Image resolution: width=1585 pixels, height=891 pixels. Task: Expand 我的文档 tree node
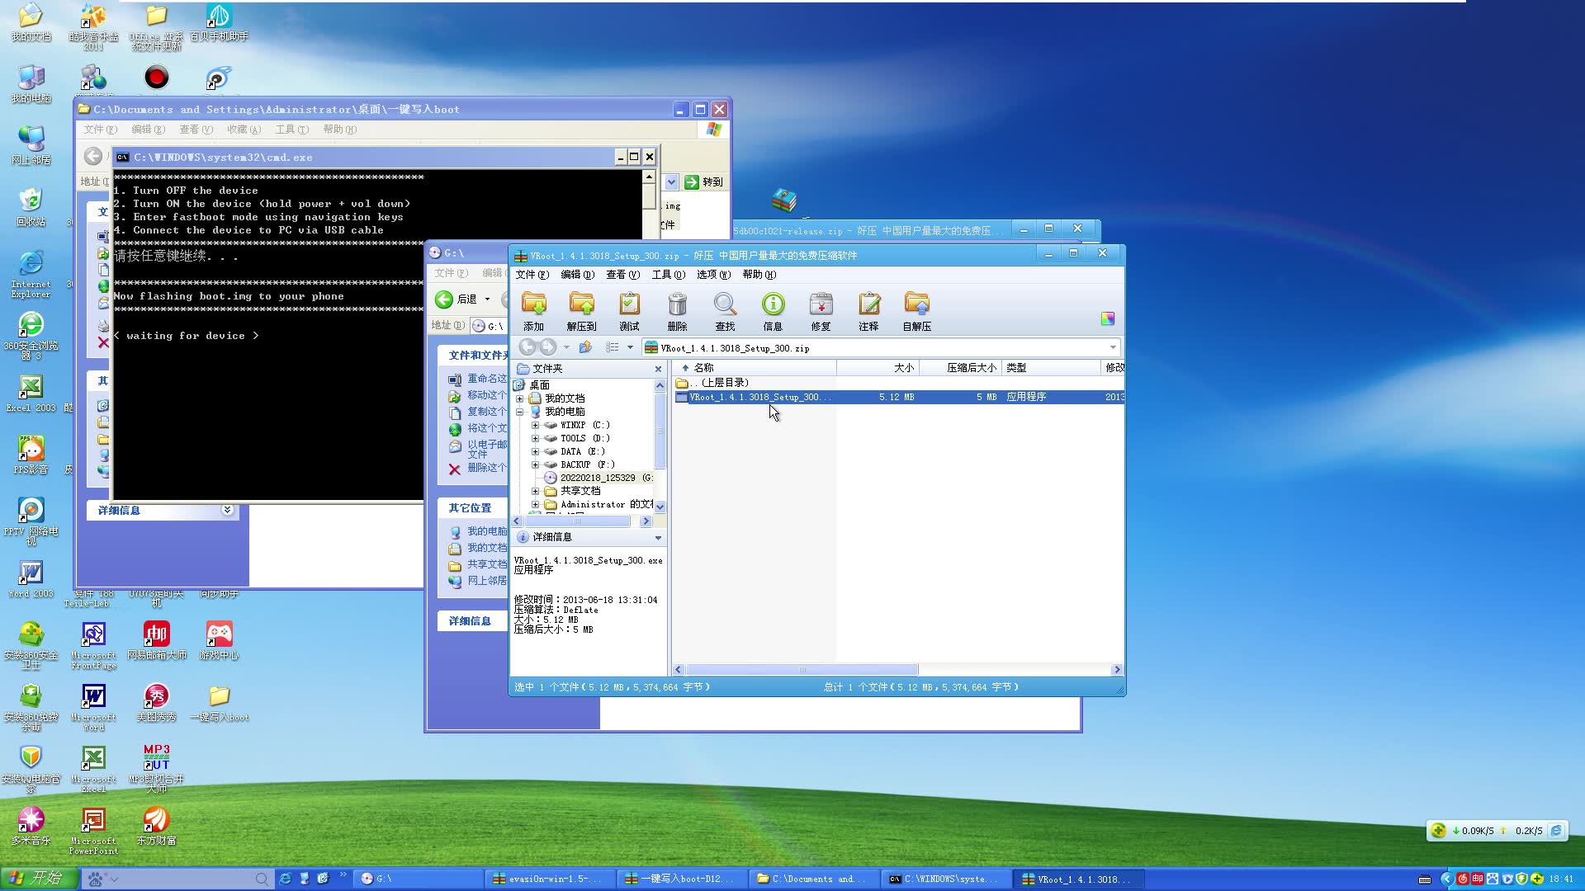519,398
